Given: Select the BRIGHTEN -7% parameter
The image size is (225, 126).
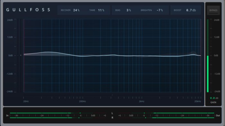Looking at the screenshot, I should 152,10.
